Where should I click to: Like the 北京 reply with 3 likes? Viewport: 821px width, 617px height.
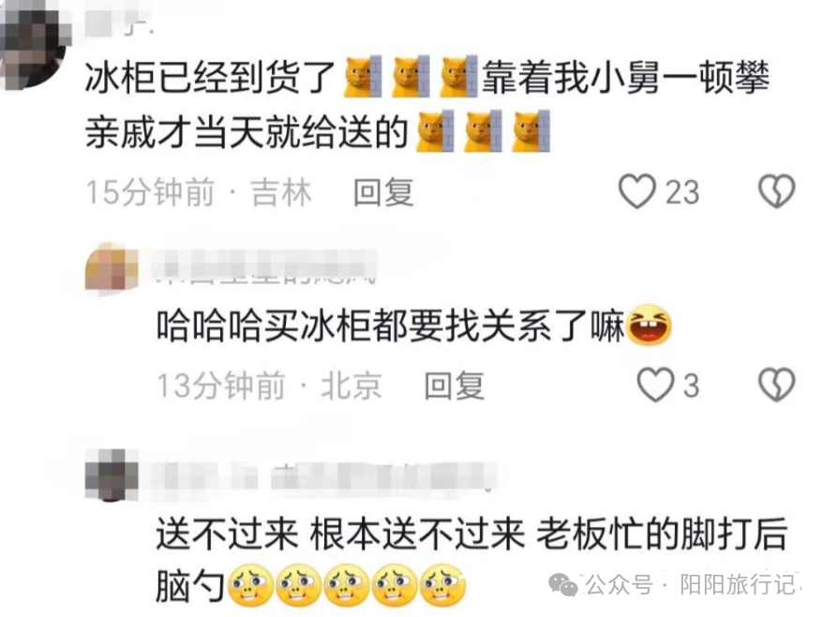coord(655,385)
